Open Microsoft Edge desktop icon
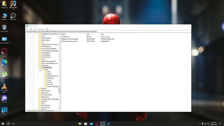The height and width of the screenshot is (126, 224). [5, 64]
